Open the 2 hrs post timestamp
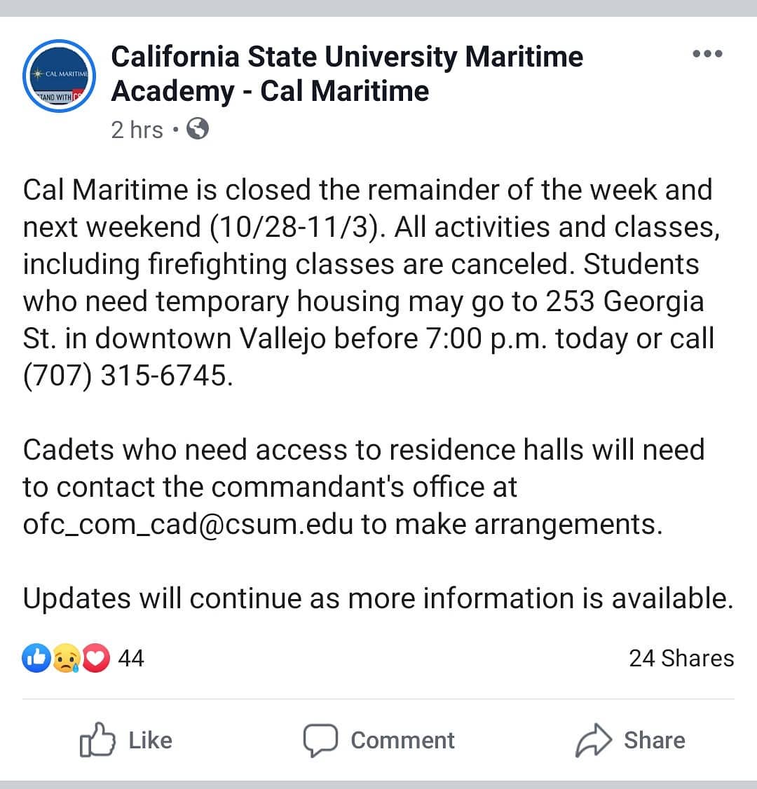The height and width of the screenshot is (789, 757). 137,130
